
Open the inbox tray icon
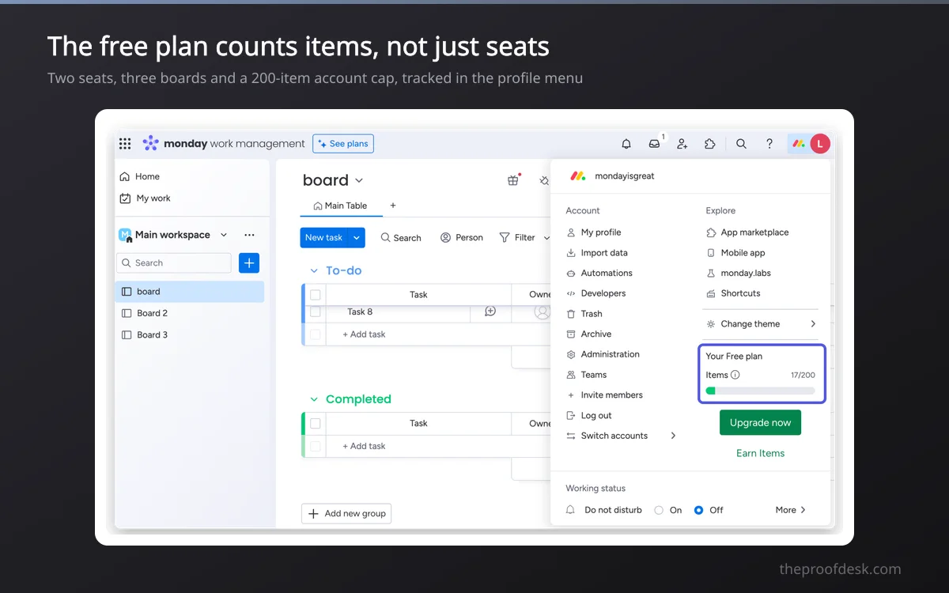tap(654, 144)
